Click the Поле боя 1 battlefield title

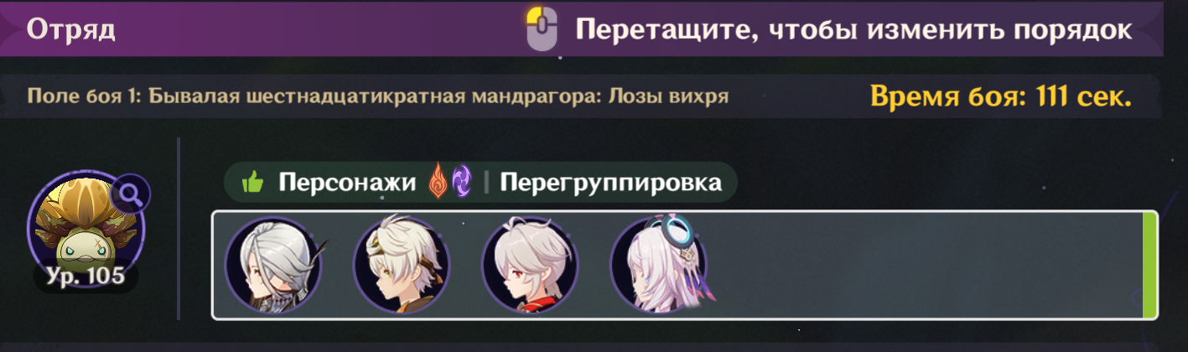tap(378, 96)
